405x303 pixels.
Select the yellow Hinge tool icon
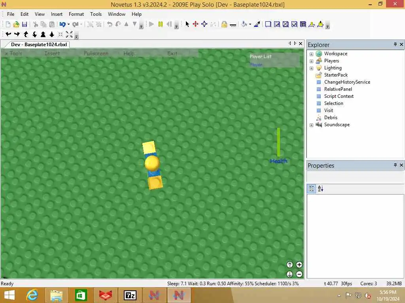(x=312, y=24)
